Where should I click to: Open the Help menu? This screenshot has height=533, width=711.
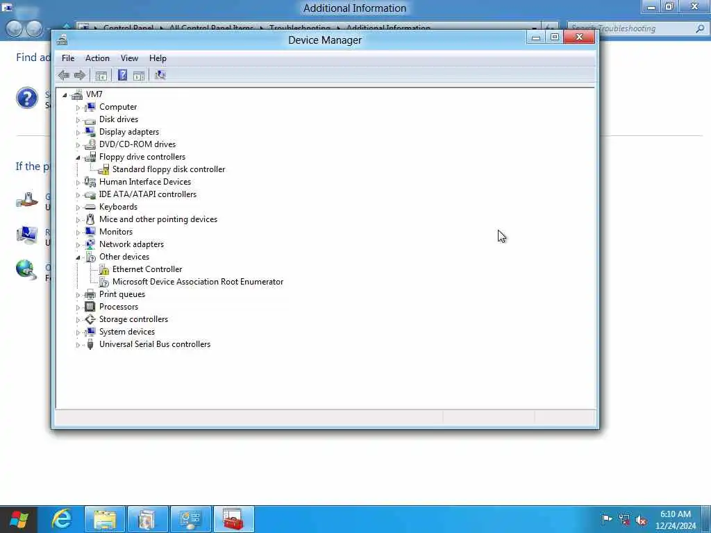click(x=158, y=58)
